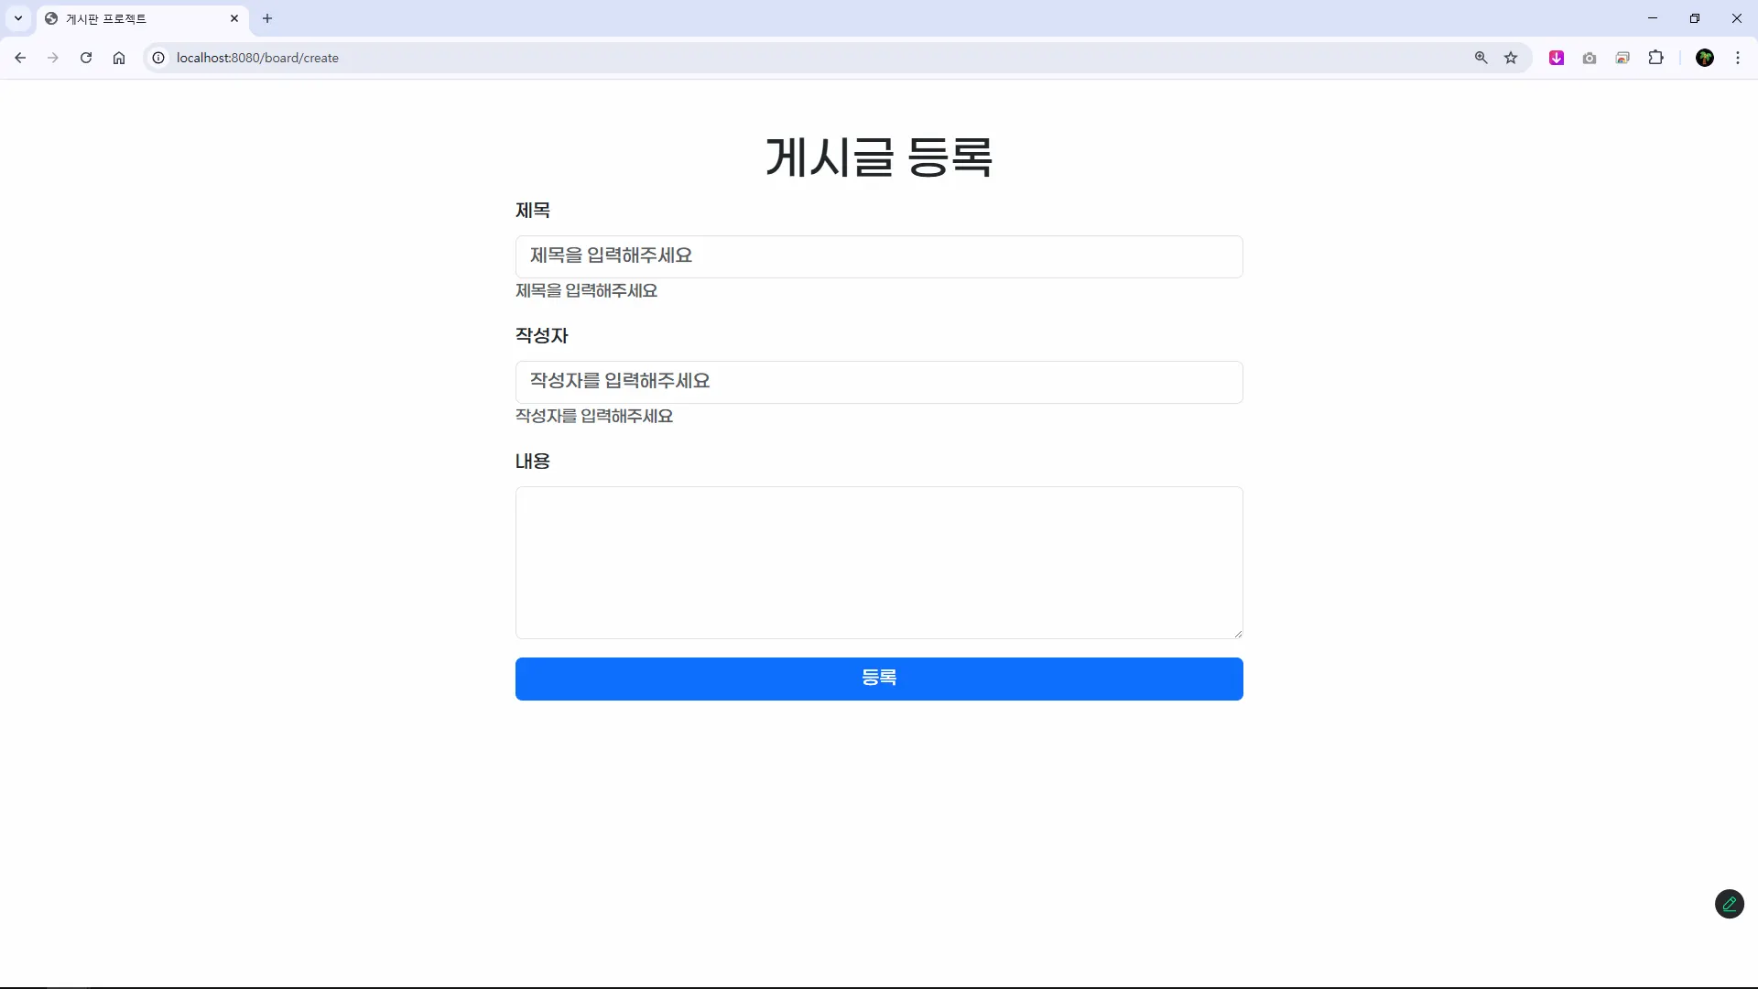This screenshot has height=989, width=1758.
Task: Select the 게시판 프로젝트 tab
Action: click(x=128, y=18)
